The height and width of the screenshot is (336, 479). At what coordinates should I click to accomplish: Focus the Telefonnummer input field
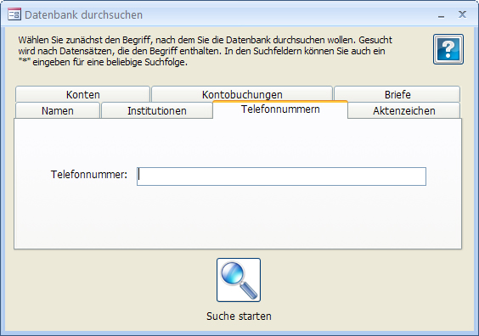click(281, 176)
